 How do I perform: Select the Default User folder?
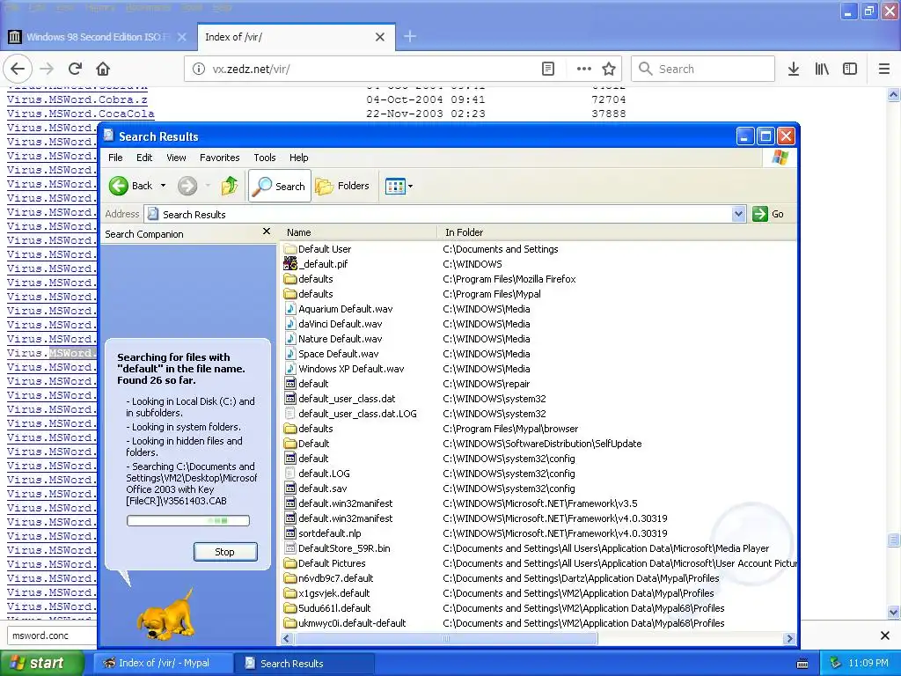[x=324, y=249]
